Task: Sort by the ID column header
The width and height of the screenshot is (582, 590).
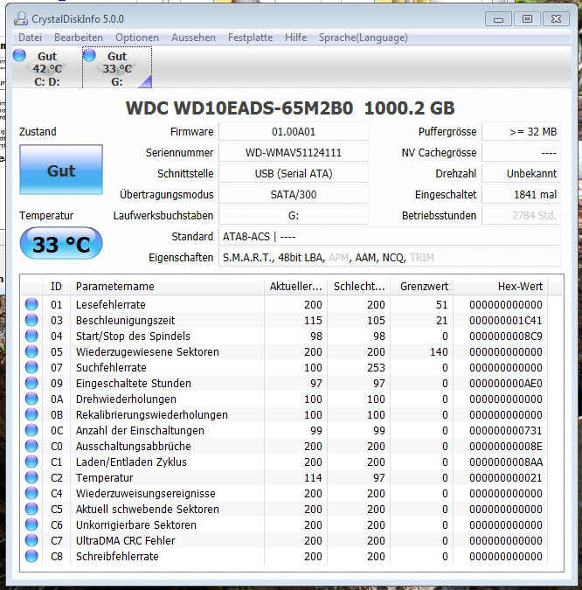Action: [56, 287]
